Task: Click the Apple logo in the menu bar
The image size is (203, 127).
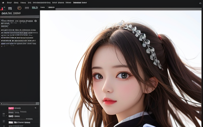Action: point(3,3)
